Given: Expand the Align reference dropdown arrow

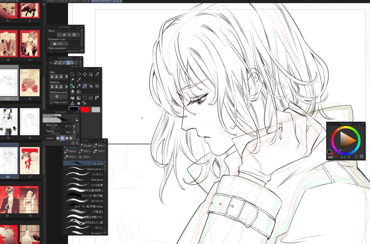Looking at the screenshot, I should point(76,62).
